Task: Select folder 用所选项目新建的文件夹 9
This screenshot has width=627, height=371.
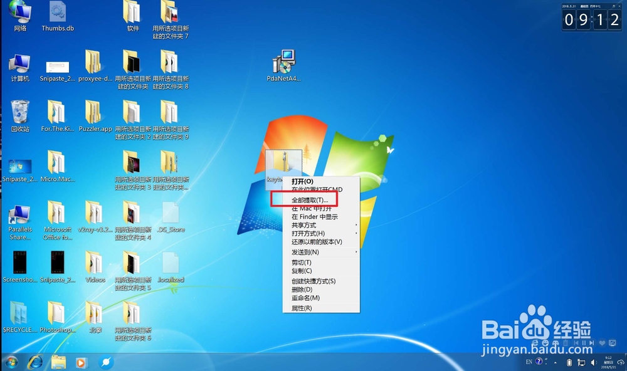Action: [171, 120]
